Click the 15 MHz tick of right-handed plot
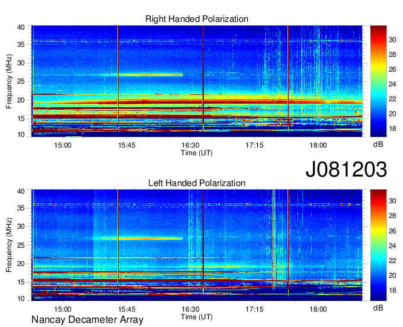This screenshot has width=403, height=327. (x=21, y=118)
